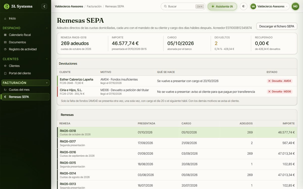The image size is (303, 189).
Task: Select the Ciria e Hijos, S.L. row
Action: coord(177,91)
